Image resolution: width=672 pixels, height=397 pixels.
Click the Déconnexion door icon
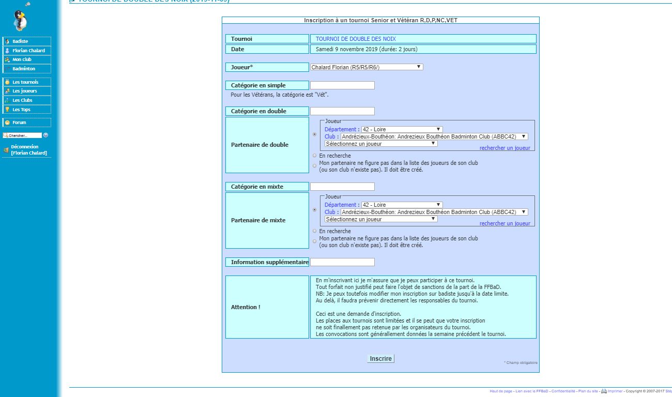click(x=6, y=150)
